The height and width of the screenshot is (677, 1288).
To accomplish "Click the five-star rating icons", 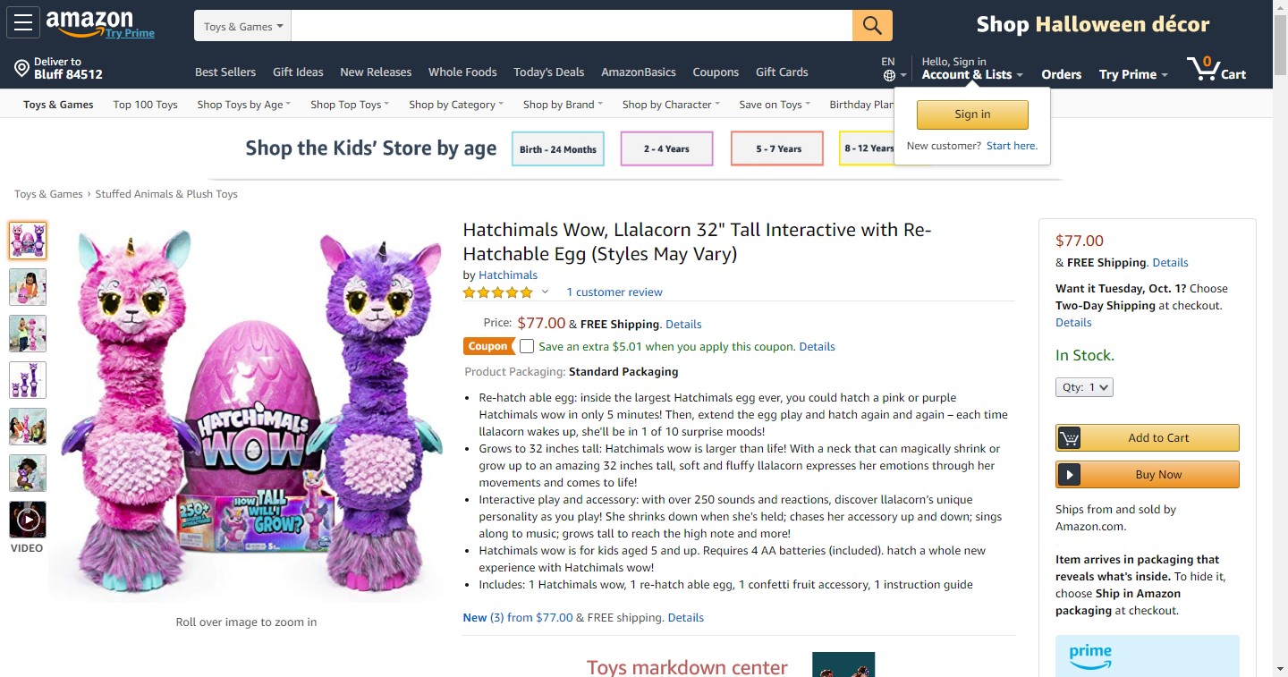I will point(497,292).
